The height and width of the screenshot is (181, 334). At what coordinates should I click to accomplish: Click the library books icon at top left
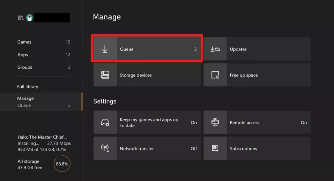click(x=21, y=18)
